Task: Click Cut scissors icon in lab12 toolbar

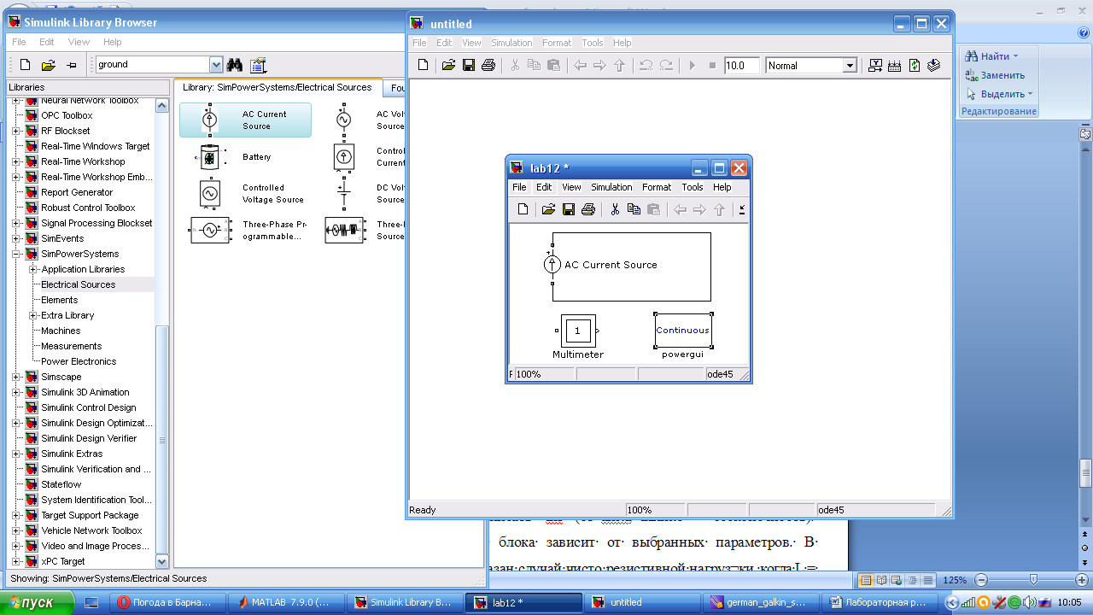Action: pyautogui.click(x=614, y=209)
